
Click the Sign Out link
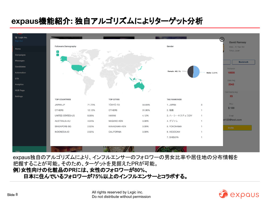19,41
